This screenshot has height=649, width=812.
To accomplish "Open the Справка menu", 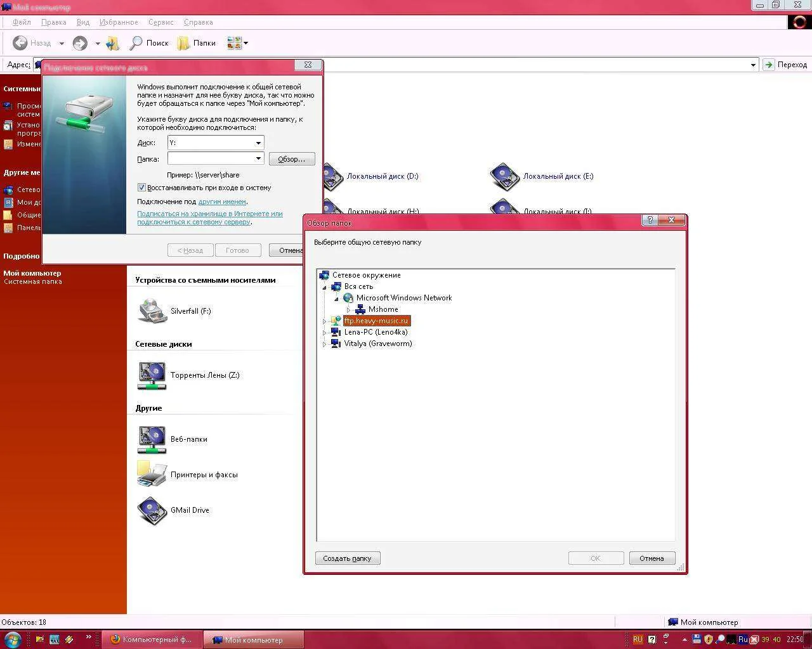I will pos(198,22).
